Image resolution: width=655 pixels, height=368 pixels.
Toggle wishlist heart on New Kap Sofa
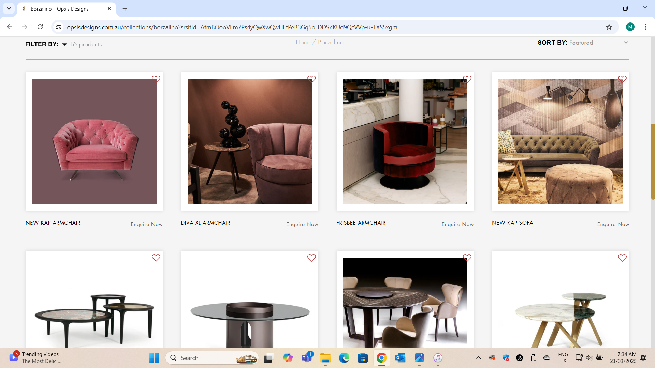pyautogui.click(x=622, y=79)
